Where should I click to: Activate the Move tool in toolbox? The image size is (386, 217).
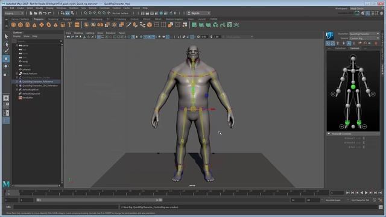pos(6,58)
